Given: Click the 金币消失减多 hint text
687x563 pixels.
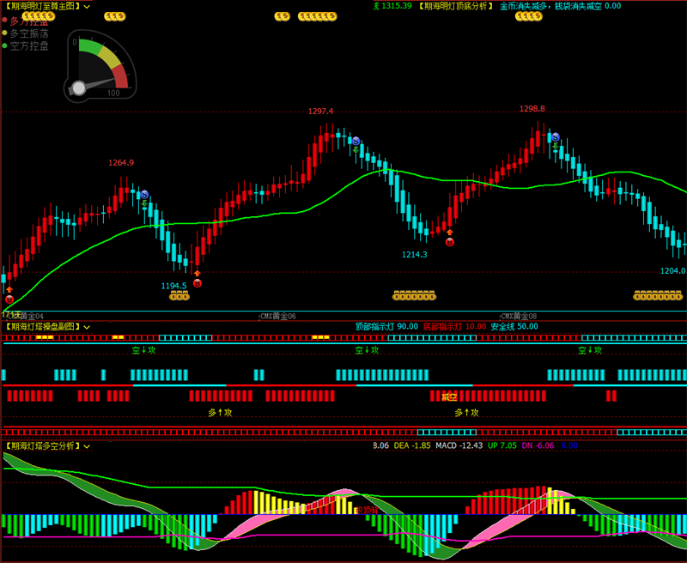Looking at the screenshot, I should coord(523,6).
